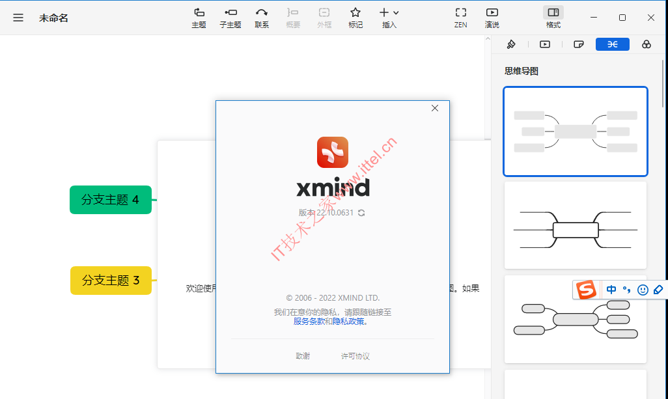Viewport: 668px width, 399px height.
Task: Minimize the Xmind window
Action: (x=593, y=18)
